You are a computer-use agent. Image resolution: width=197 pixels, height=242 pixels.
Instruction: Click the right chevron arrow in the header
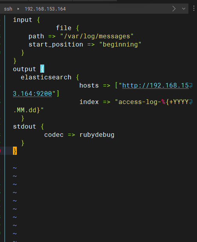coord(174,9)
